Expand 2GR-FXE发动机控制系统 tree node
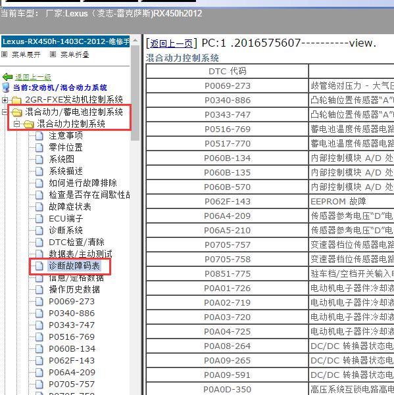The width and height of the screenshot is (394, 395). (5, 100)
